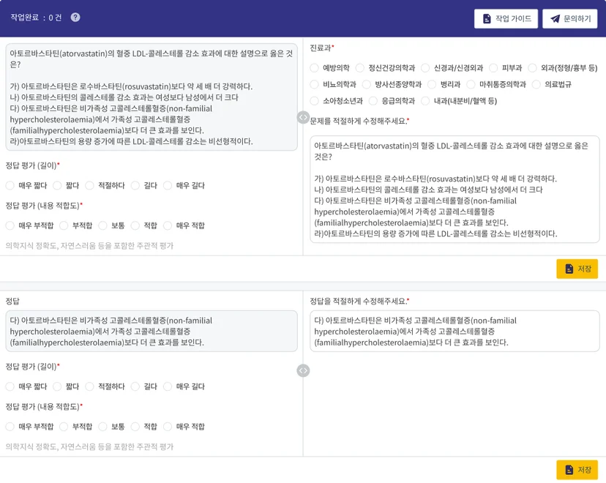Rate answer content as 보통

pos(102,427)
